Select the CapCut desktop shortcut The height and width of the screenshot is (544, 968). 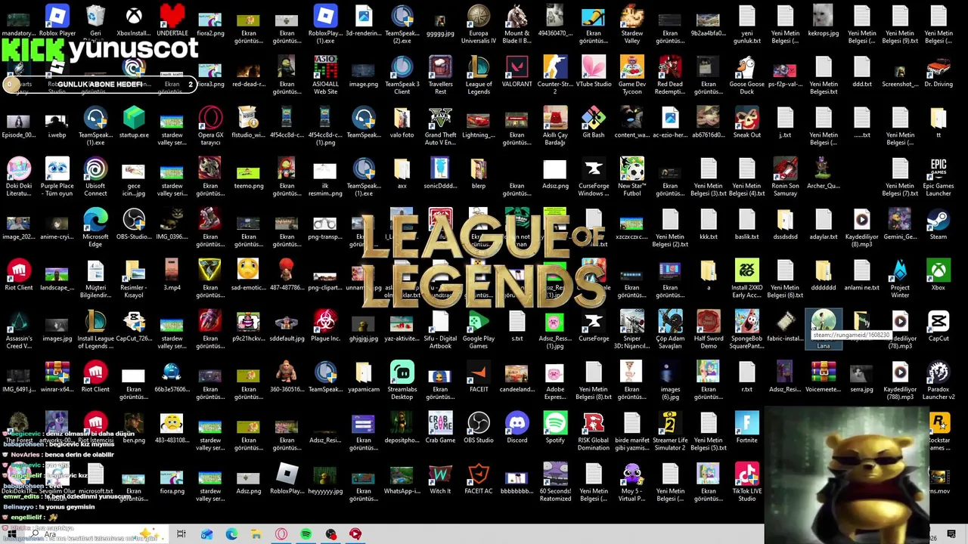click(939, 326)
